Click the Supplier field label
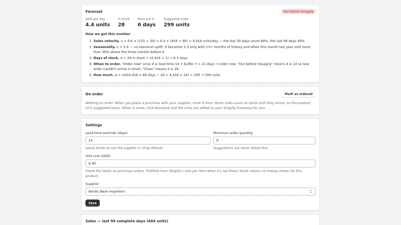Image resolution: width=401 pixels, height=225 pixels. (92, 184)
